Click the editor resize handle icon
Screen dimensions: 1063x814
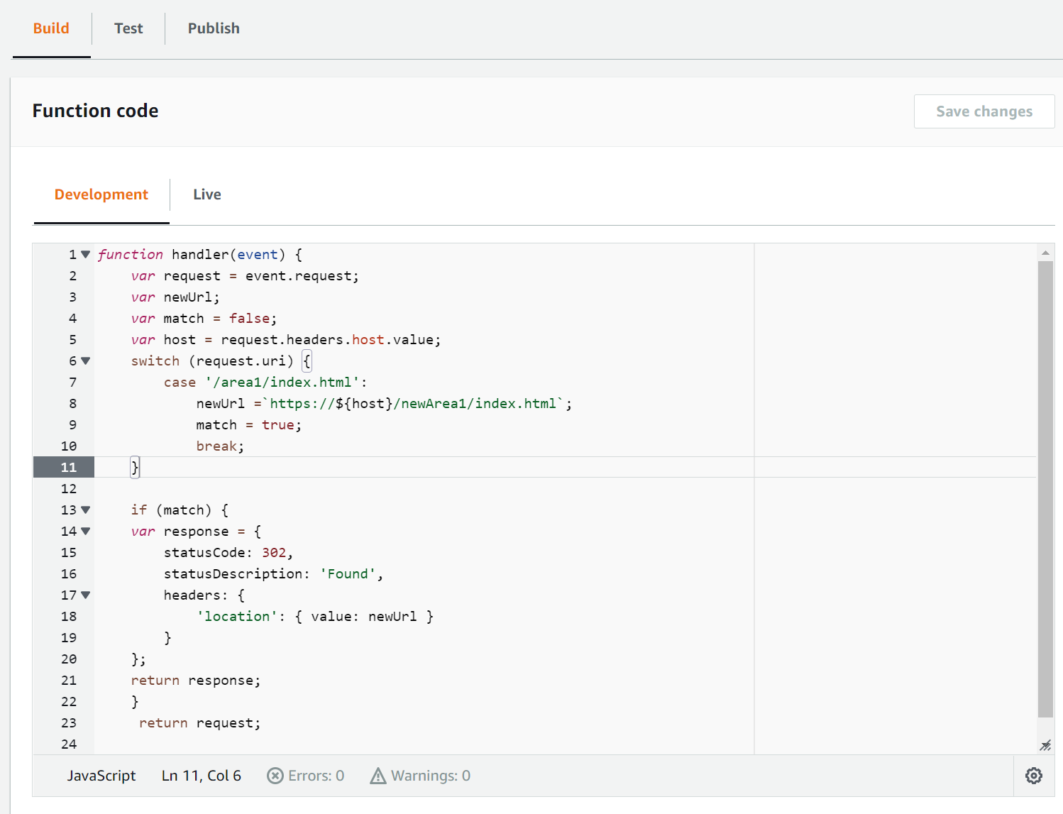[1045, 745]
